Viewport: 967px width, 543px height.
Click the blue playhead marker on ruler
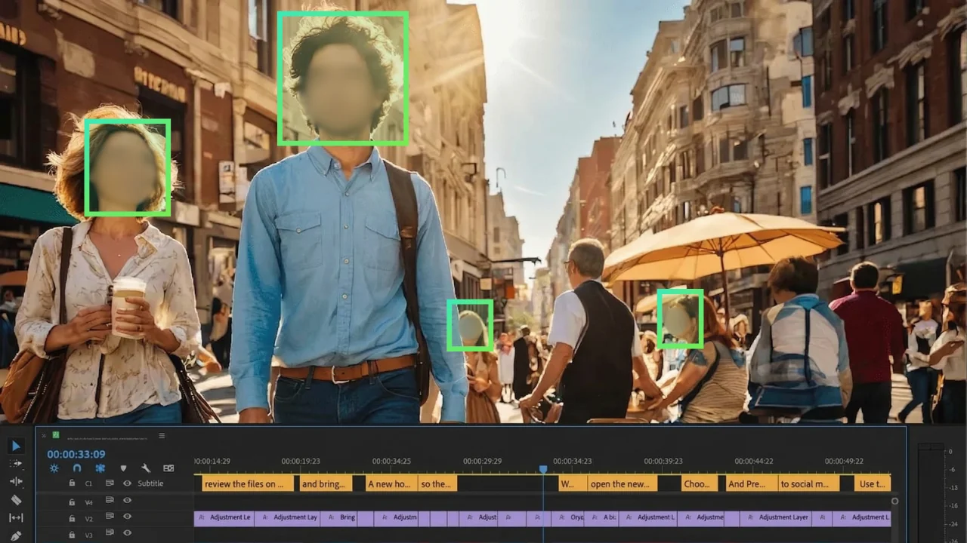tap(542, 469)
